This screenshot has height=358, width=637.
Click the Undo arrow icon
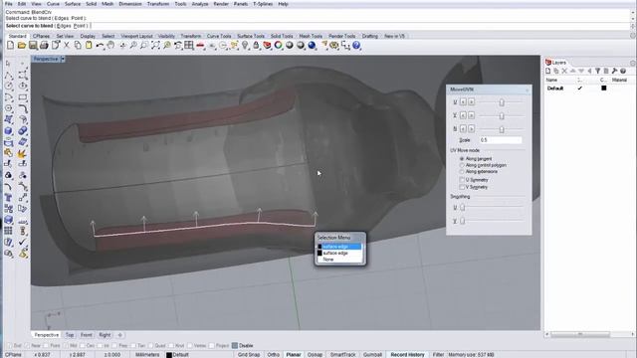pyautogui.click(x=100, y=46)
